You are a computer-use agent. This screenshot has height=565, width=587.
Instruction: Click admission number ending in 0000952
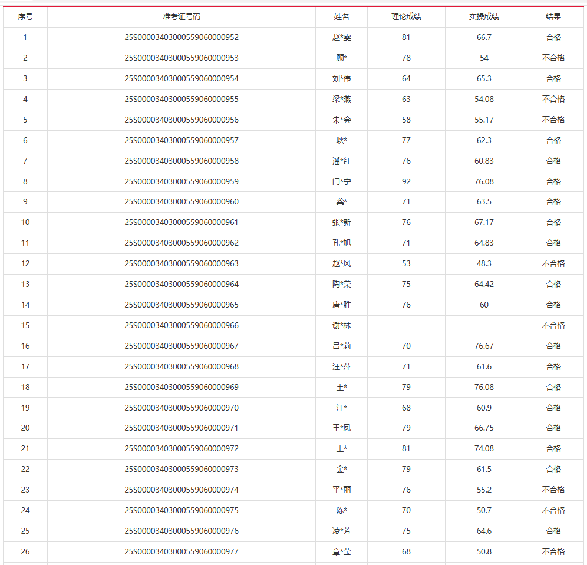(x=182, y=37)
